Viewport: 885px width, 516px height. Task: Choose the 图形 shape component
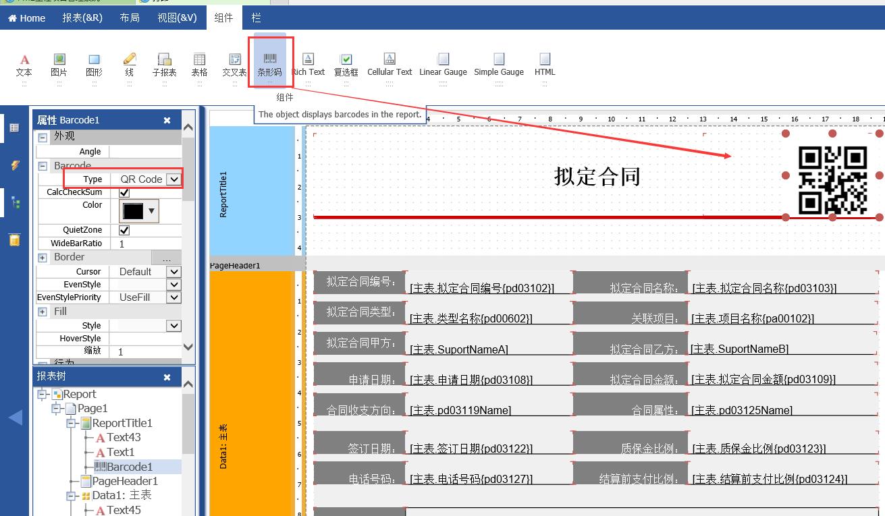(95, 65)
